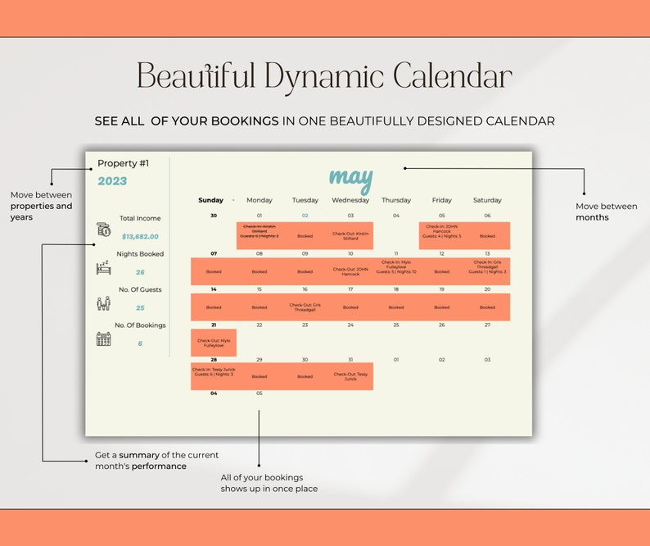Select the Booked cell on Monday 15
This screenshot has width=650, height=546.
coord(260,307)
